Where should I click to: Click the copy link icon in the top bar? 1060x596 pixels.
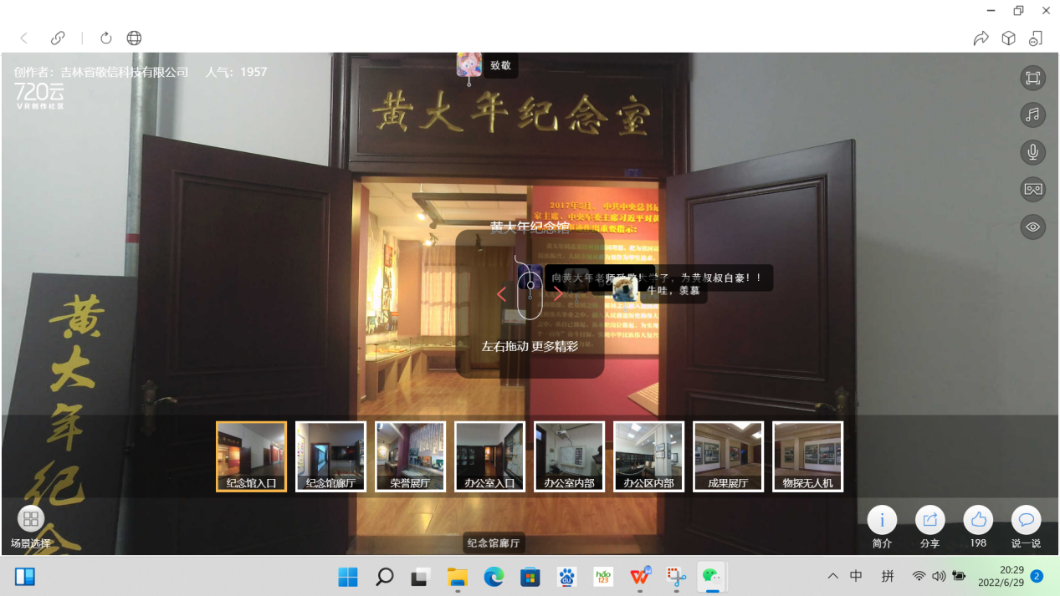click(58, 38)
